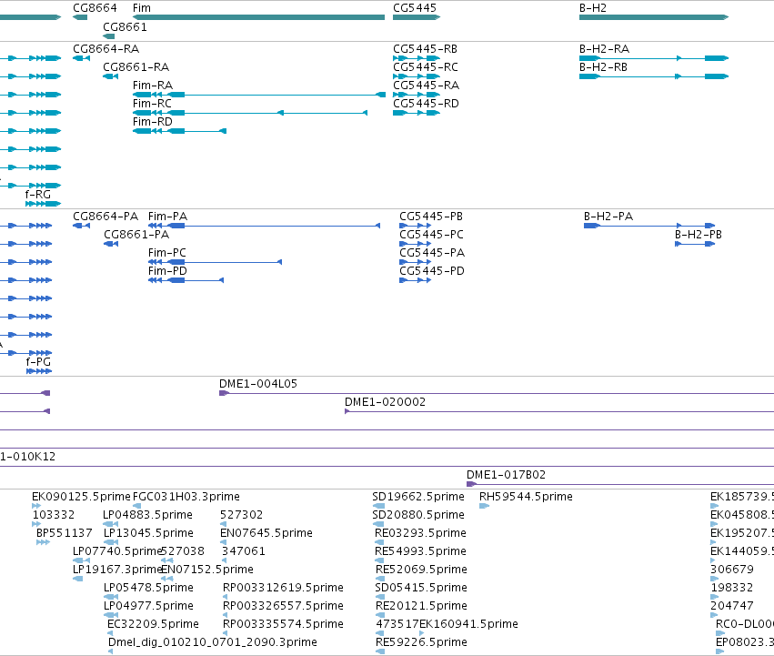The image size is (774, 656).
Task: Select protein CG5445-PD
Action: coord(432,271)
